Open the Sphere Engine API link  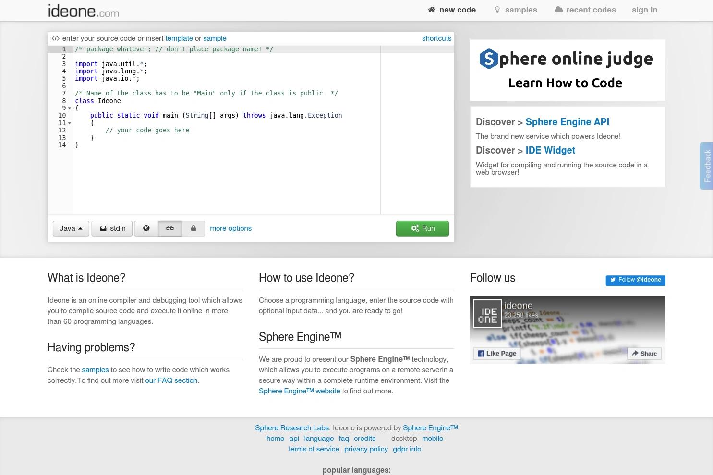[x=567, y=122]
